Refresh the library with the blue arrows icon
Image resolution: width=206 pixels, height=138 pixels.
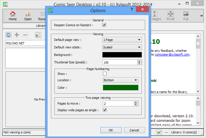point(8,35)
